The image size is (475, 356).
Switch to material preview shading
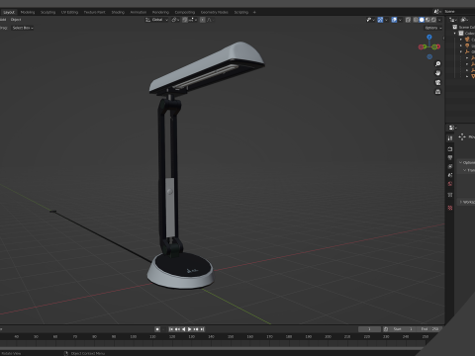pyautogui.click(x=427, y=20)
